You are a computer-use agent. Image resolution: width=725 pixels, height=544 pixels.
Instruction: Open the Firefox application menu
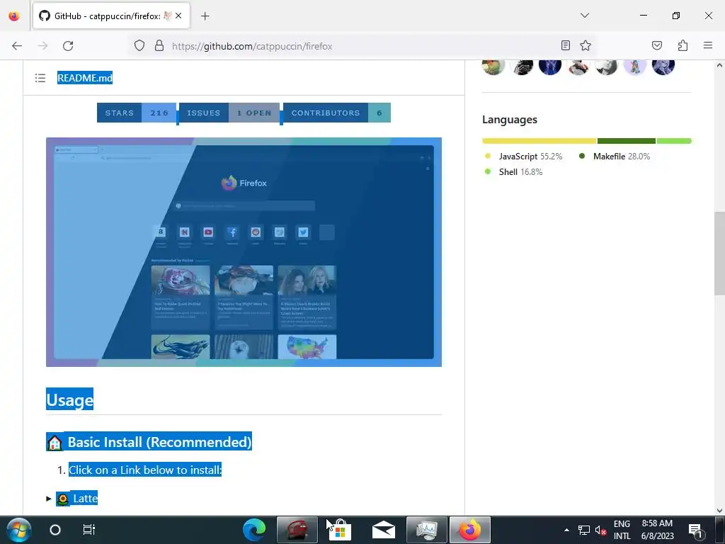pyautogui.click(x=708, y=45)
